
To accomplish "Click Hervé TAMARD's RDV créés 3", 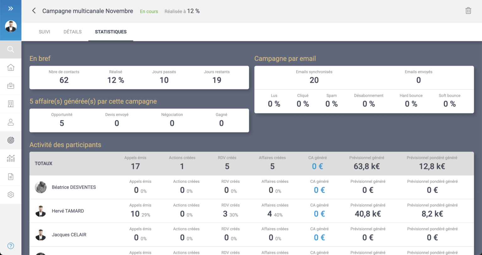I will [225, 214].
